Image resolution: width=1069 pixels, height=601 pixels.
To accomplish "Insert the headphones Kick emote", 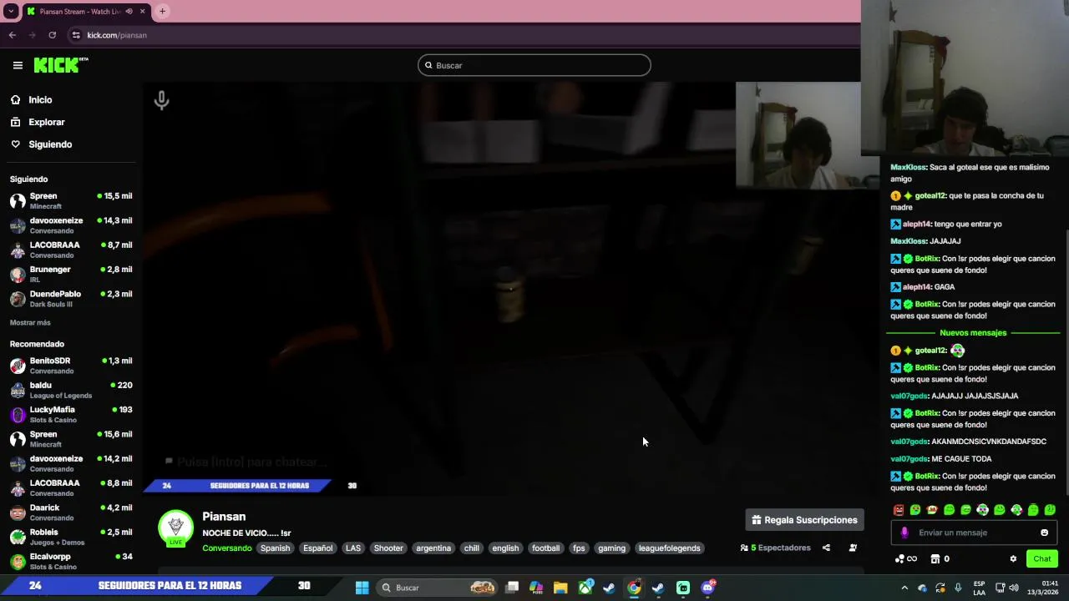I will coord(983,510).
